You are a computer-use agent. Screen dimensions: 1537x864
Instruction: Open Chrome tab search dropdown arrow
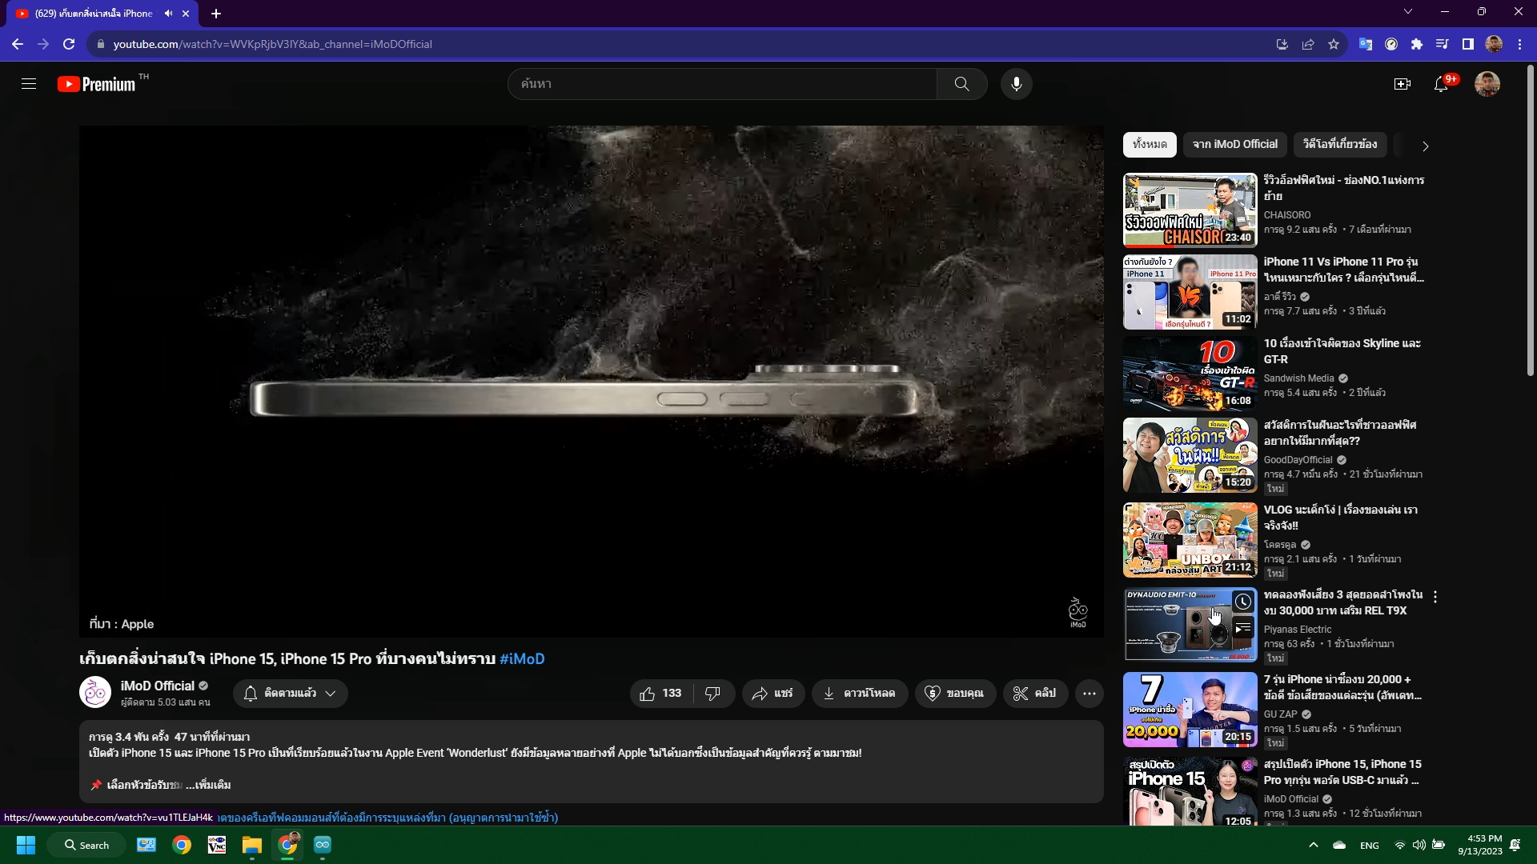tap(1408, 11)
